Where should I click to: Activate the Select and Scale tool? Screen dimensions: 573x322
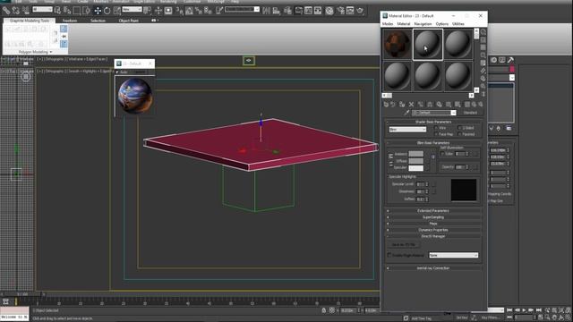click(x=117, y=11)
